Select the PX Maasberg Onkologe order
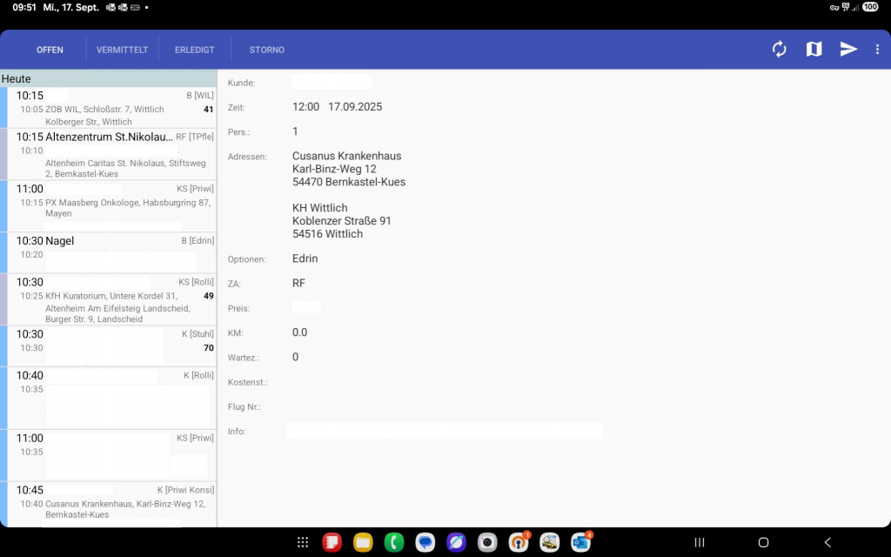891x557 pixels. pos(111,204)
